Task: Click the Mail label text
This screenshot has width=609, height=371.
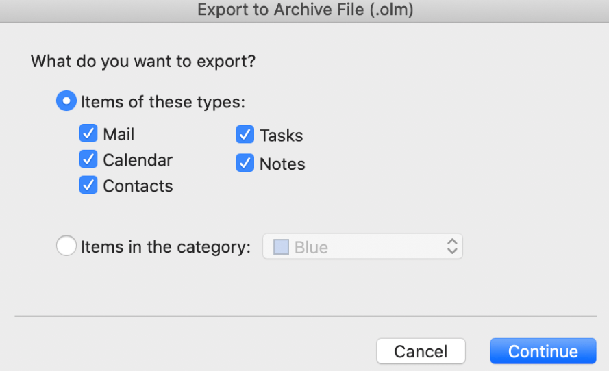Action: pos(119,134)
